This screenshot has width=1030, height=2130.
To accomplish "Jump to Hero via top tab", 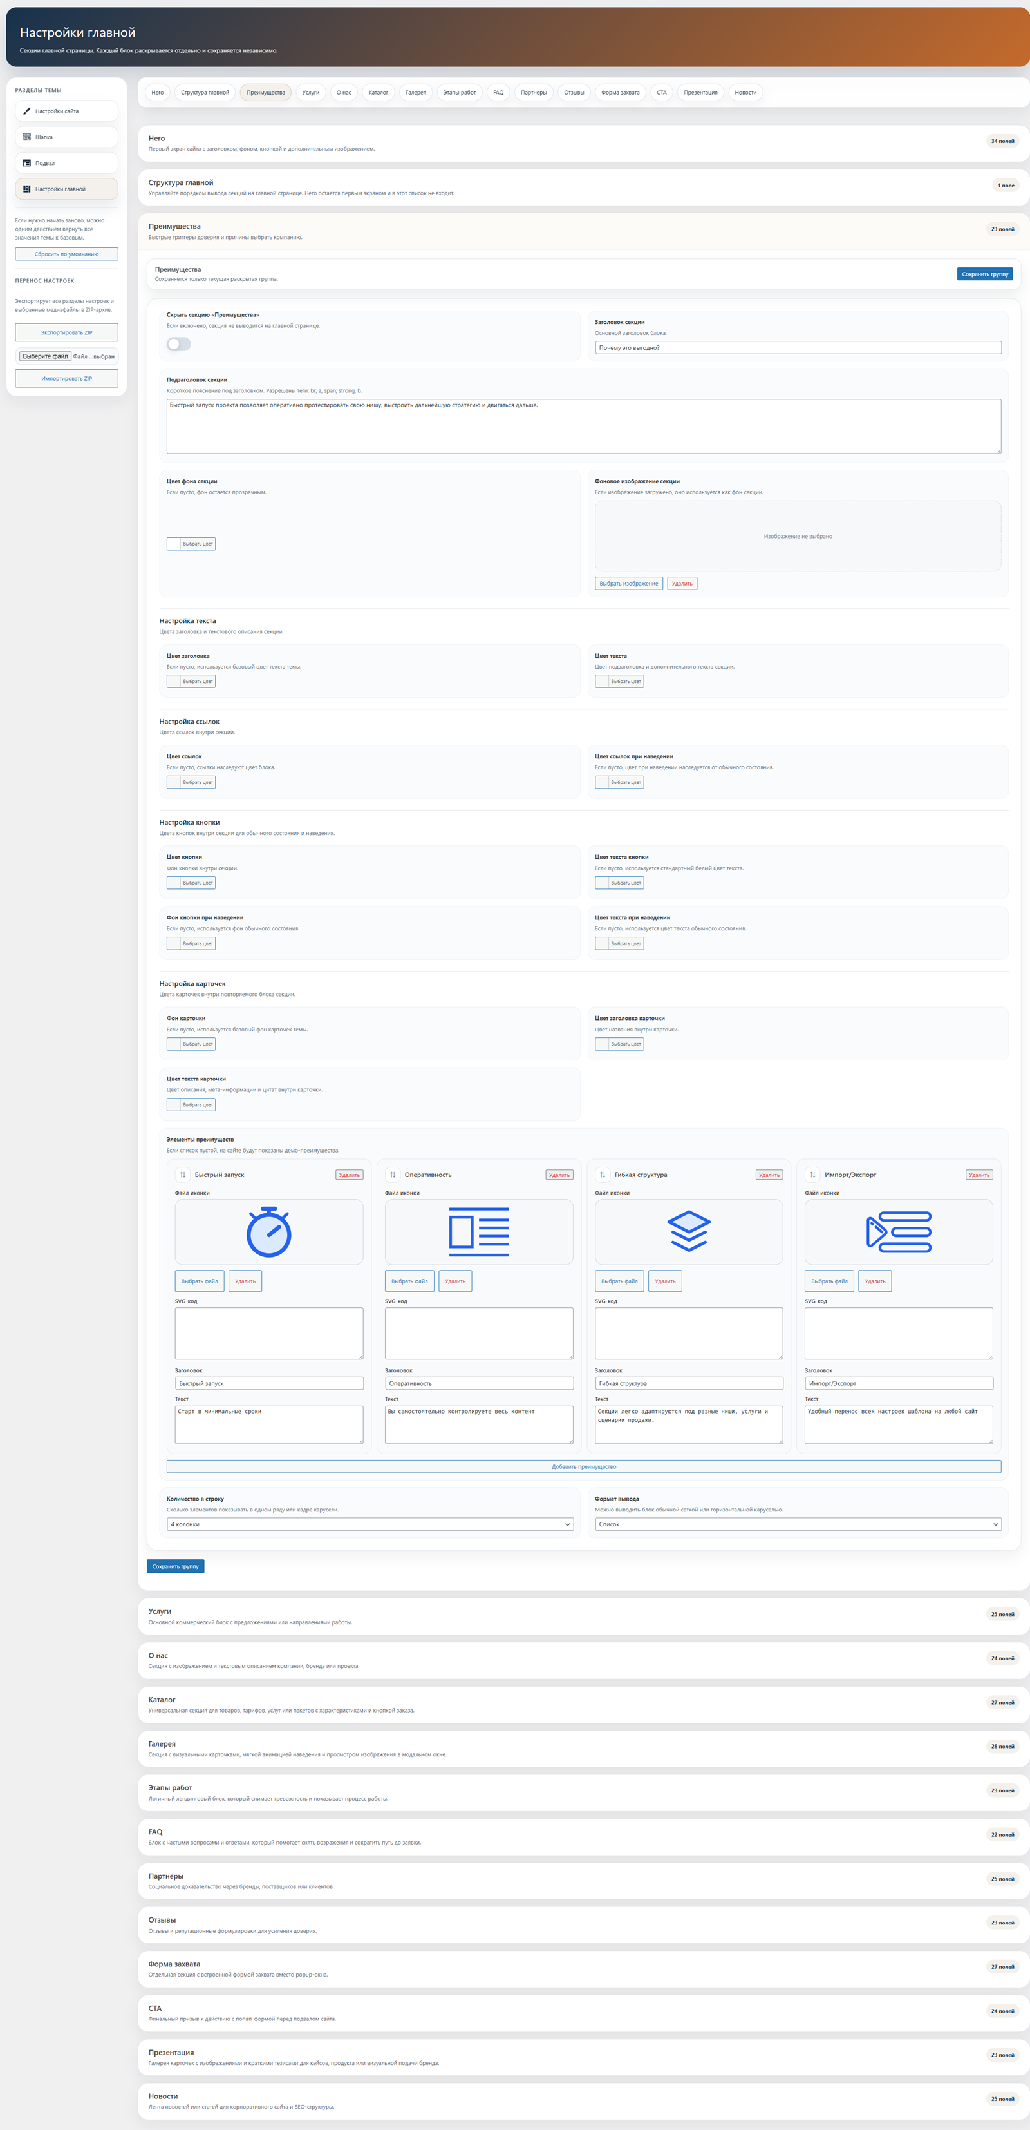I will (157, 93).
